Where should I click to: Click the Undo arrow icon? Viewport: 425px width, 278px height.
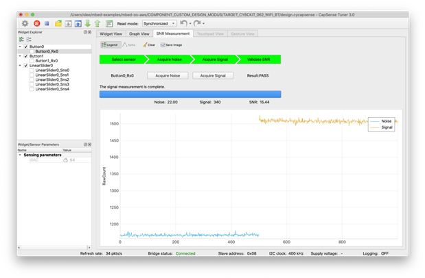pyautogui.click(x=183, y=23)
